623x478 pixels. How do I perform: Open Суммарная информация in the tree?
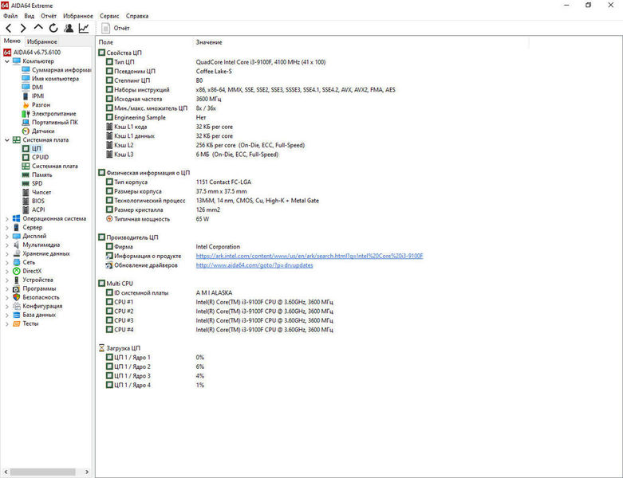[x=57, y=70]
